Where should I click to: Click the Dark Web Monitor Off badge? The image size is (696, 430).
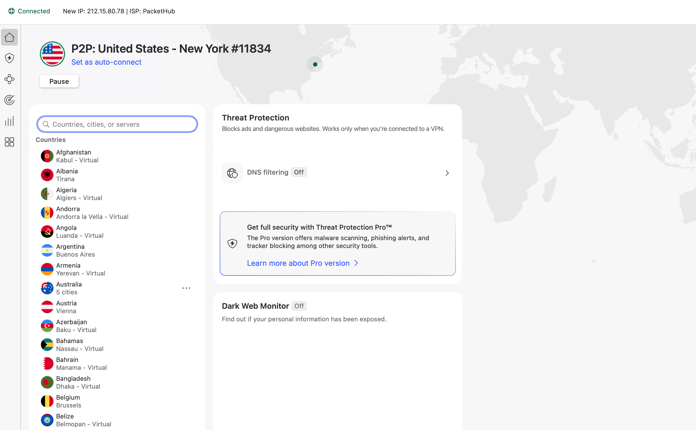pos(299,306)
